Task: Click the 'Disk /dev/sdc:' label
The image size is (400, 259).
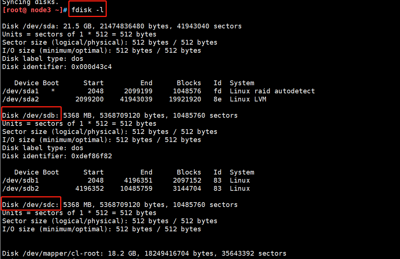Action: (31, 205)
